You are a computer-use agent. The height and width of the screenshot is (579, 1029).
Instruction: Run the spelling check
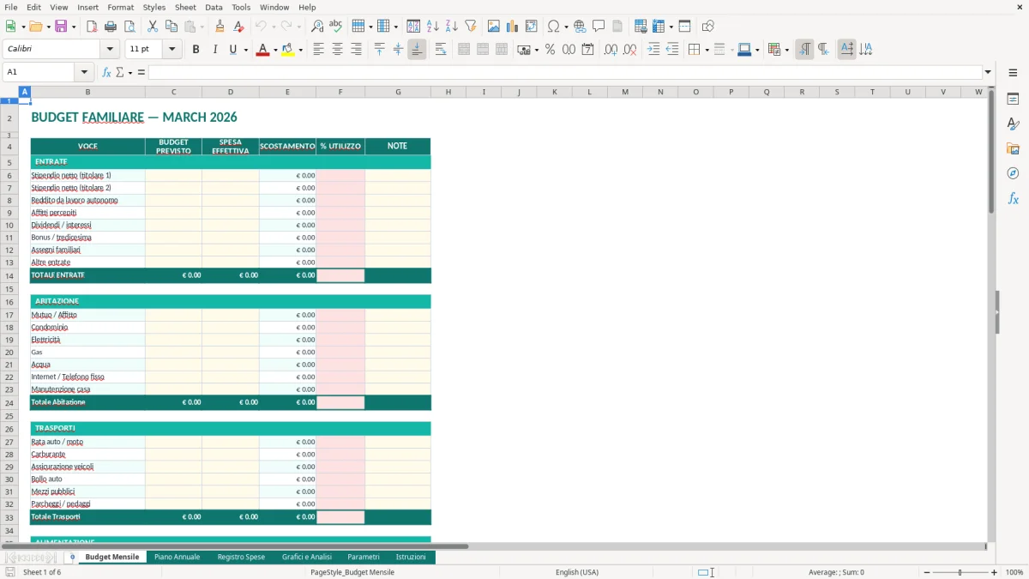click(336, 27)
